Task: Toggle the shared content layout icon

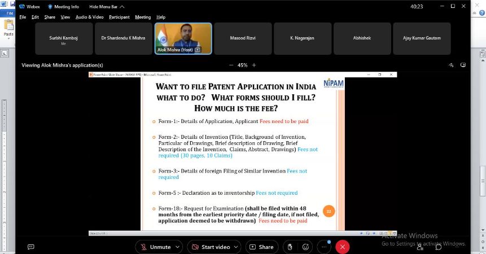Action: coord(463,65)
